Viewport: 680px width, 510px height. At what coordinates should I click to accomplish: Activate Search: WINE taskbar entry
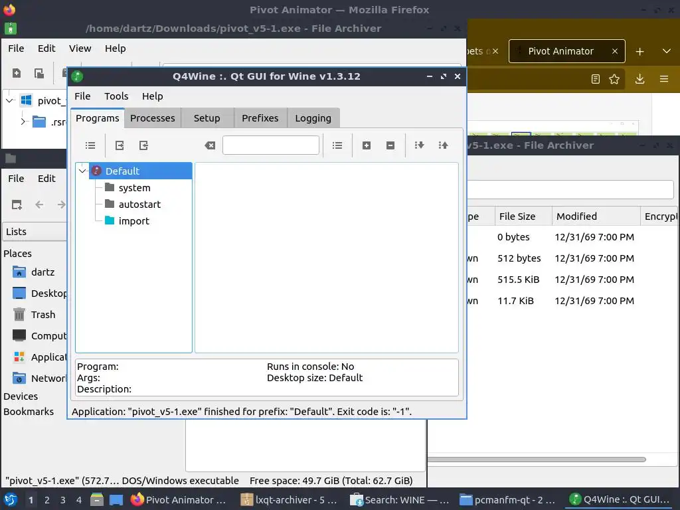[399, 499]
